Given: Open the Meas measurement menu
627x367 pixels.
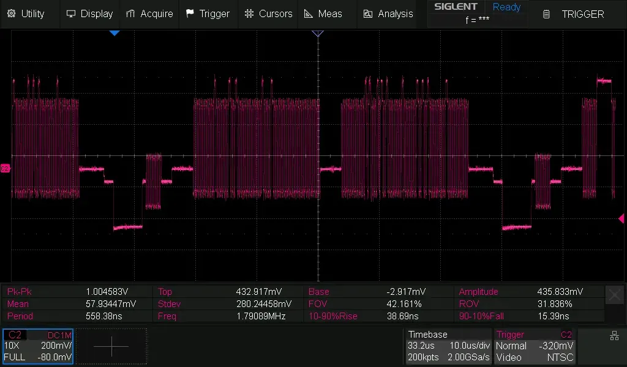Looking at the screenshot, I should (323, 13).
